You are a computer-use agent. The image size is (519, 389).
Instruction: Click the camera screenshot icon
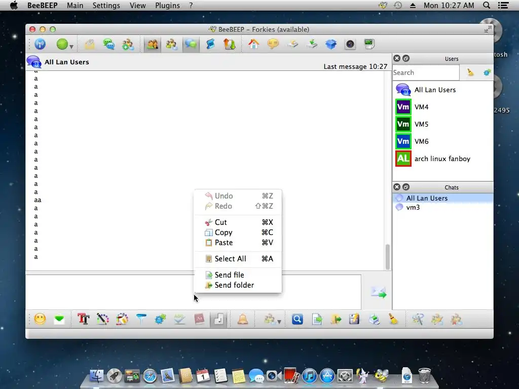coord(350,44)
